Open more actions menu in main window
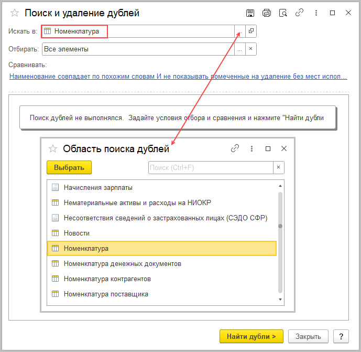This screenshot has height=352, width=361. [x=316, y=13]
